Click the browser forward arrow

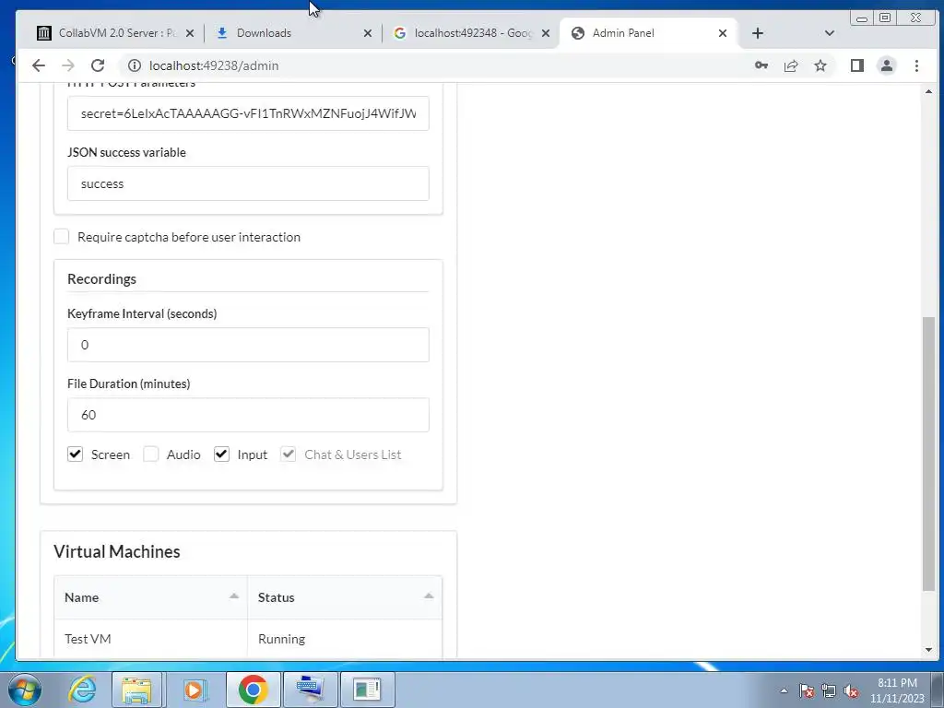point(68,65)
